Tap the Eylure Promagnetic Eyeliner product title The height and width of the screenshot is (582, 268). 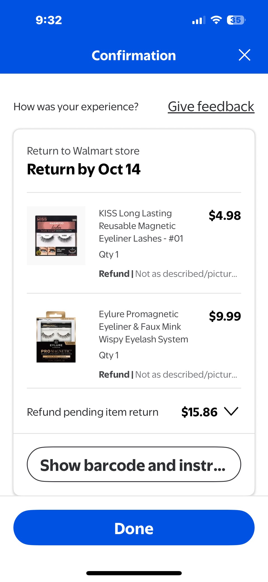click(143, 326)
